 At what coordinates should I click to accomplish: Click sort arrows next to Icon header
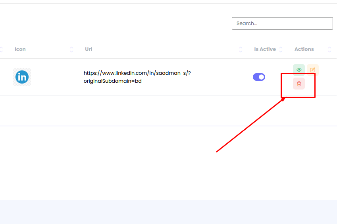click(71, 49)
